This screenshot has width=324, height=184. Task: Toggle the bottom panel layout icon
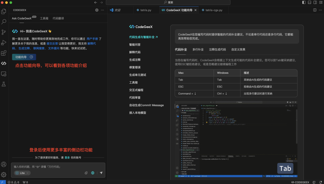point(309,2)
